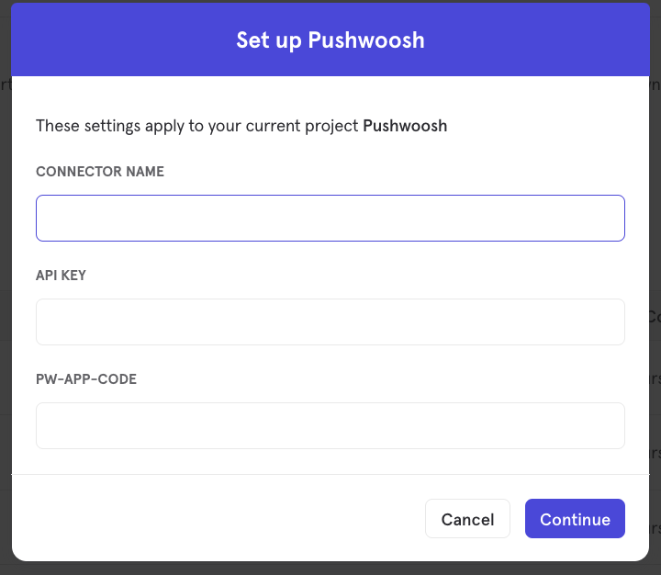Focus the Connector Name input field

330,218
